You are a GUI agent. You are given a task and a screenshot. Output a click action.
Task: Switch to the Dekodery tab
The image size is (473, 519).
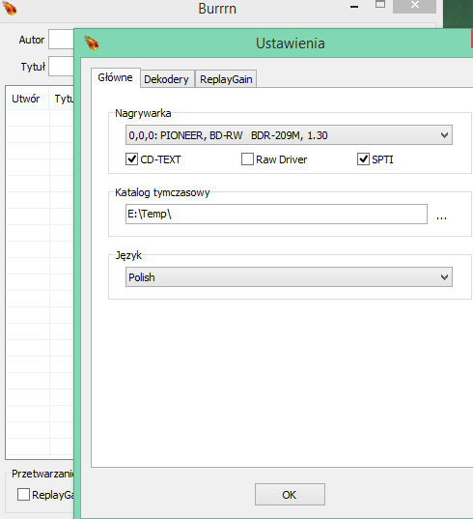[x=166, y=79]
